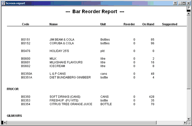The image size is (192, 126).
Task: Select JIM BEAM & COLA item name
Action: 62,39
